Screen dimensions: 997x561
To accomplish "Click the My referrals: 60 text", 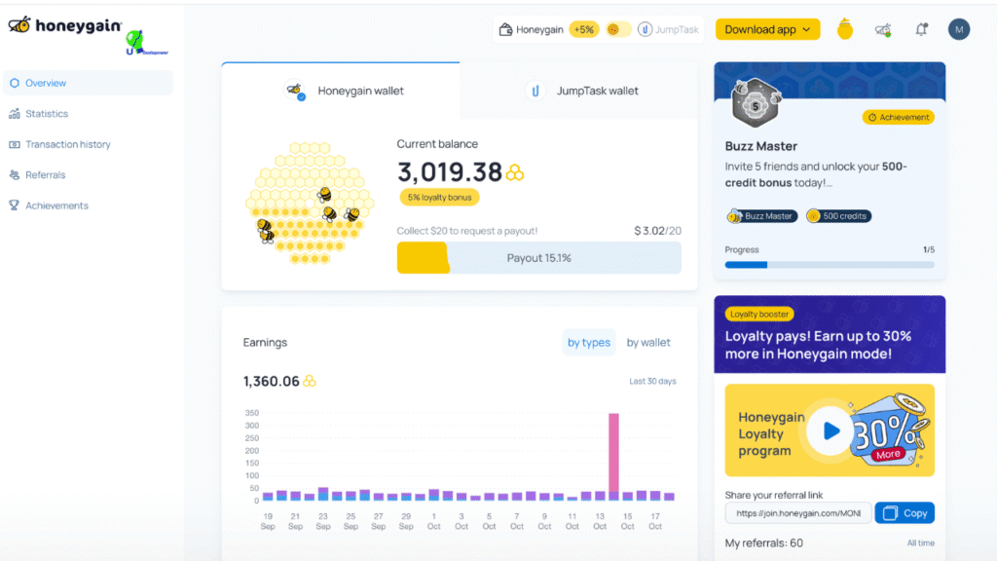I will tap(763, 542).
